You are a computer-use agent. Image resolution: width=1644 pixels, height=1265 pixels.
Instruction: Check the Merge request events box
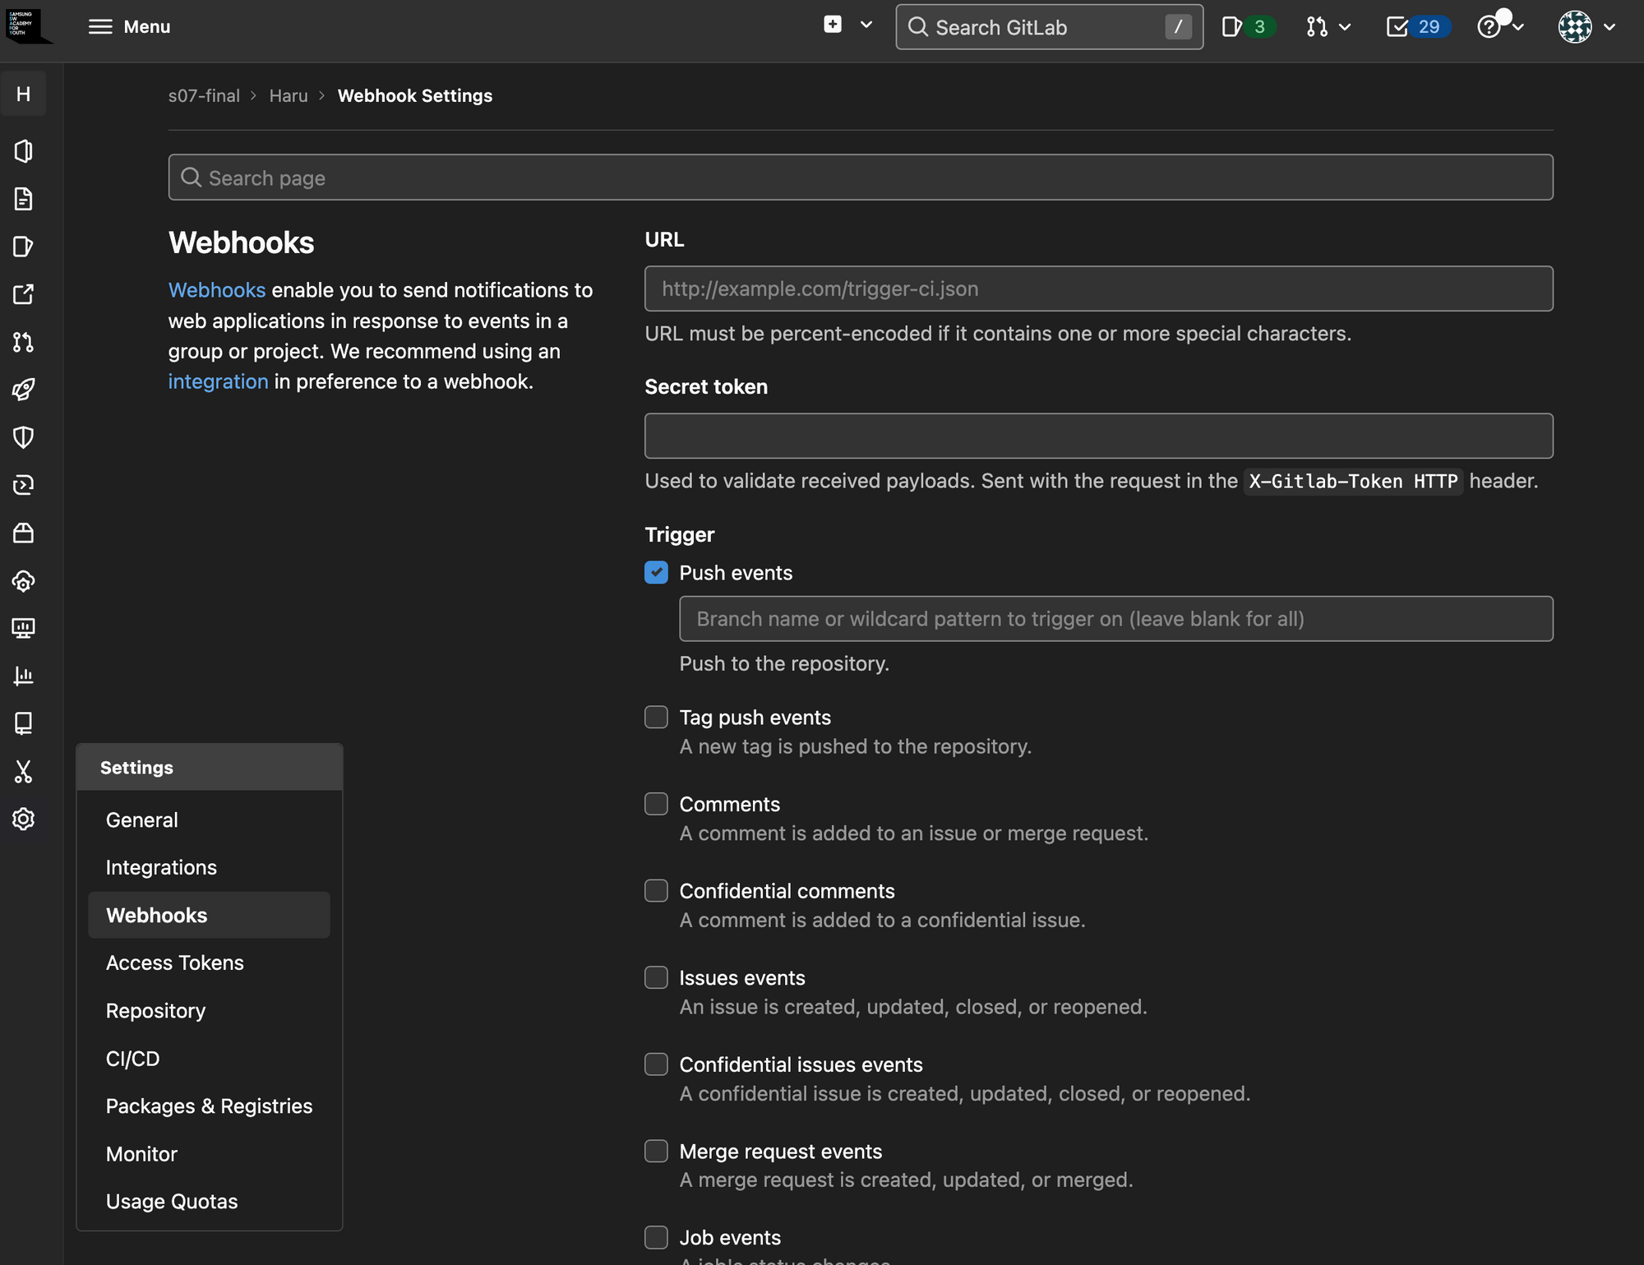656,1152
